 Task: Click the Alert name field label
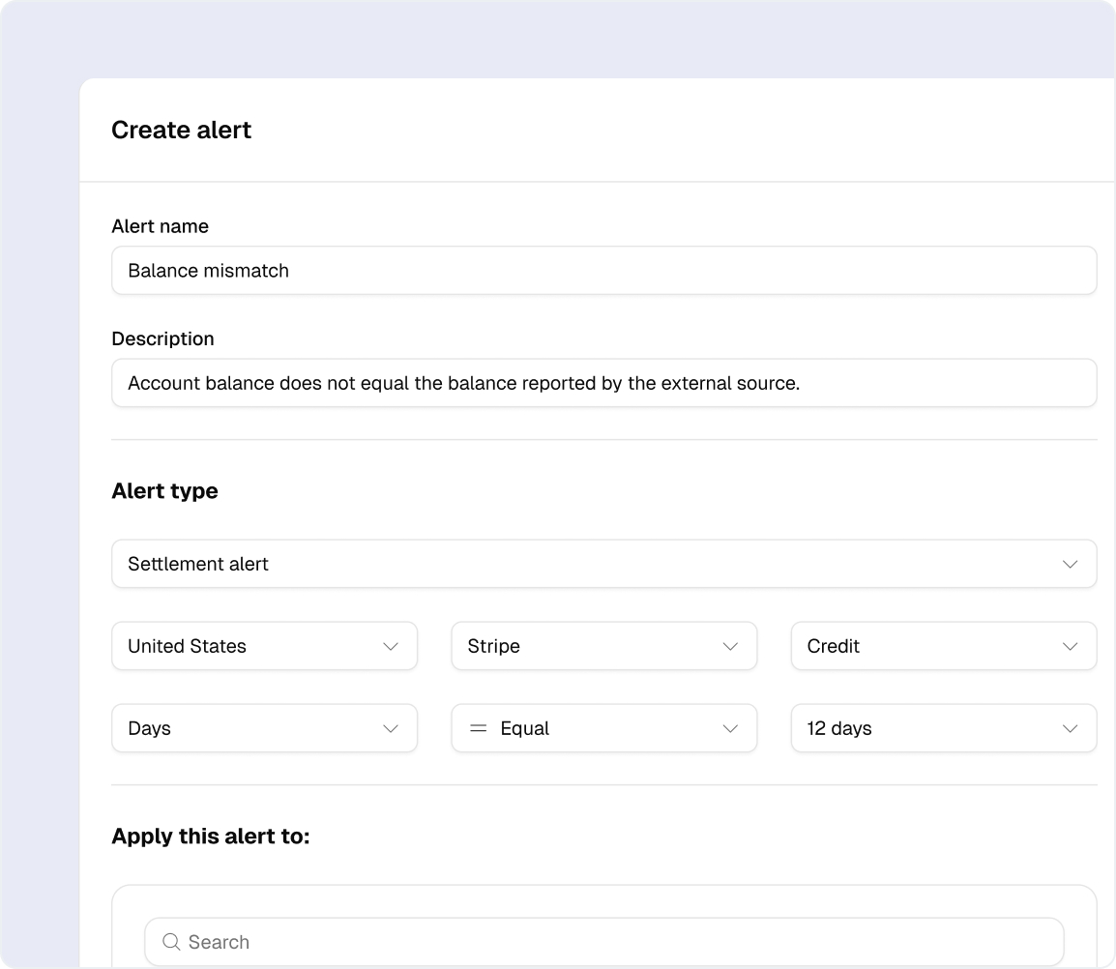[x=160, y=226]
